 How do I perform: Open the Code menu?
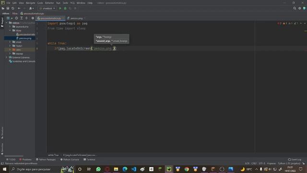point(40,3)
